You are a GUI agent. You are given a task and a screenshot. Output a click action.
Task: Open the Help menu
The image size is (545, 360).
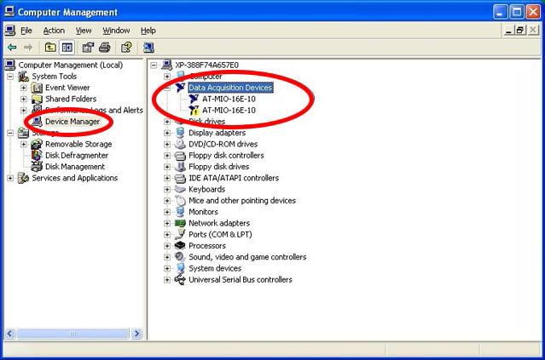click(x=148, y=31)
